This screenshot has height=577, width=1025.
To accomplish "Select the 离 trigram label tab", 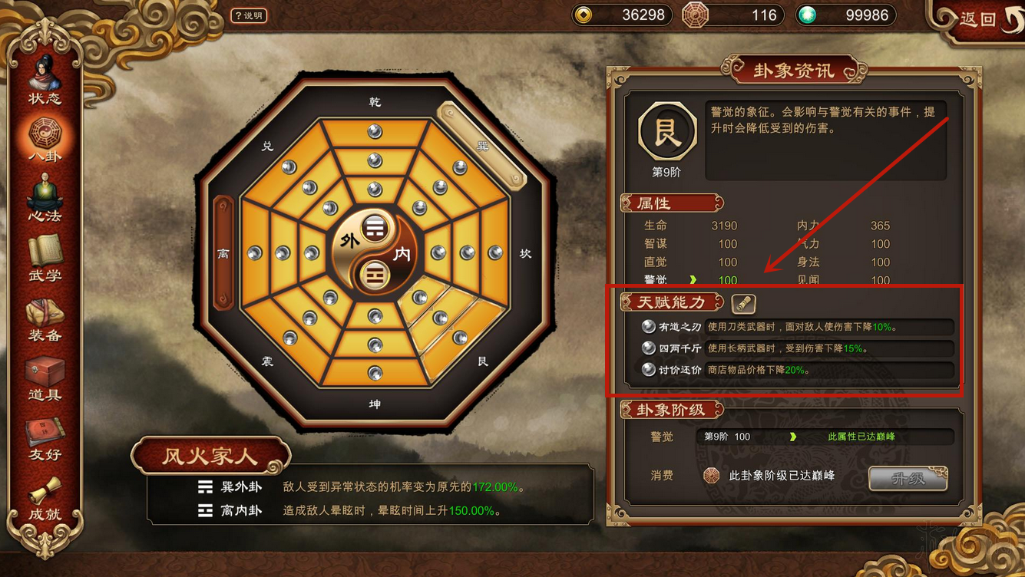I will [223, 252].
